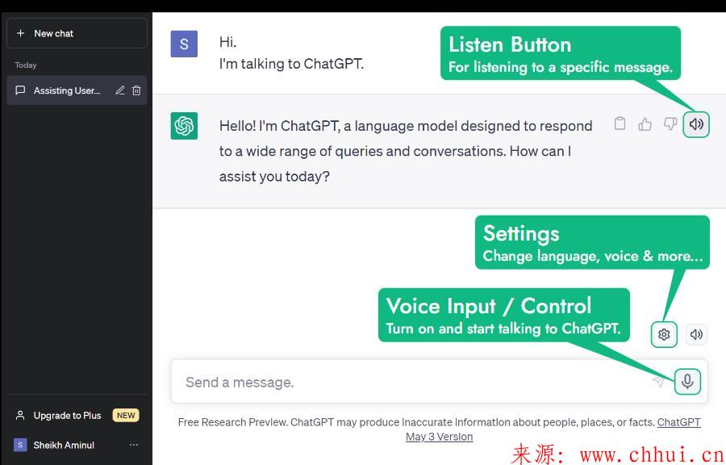Send the message with paper plane icon
Image resolution: width=726 pixels, height=465 pixels.
click(x=658, y=381)
